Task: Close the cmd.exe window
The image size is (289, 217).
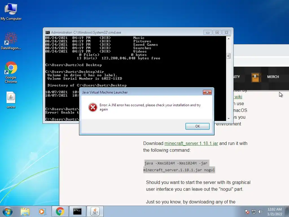Action: 226,32
